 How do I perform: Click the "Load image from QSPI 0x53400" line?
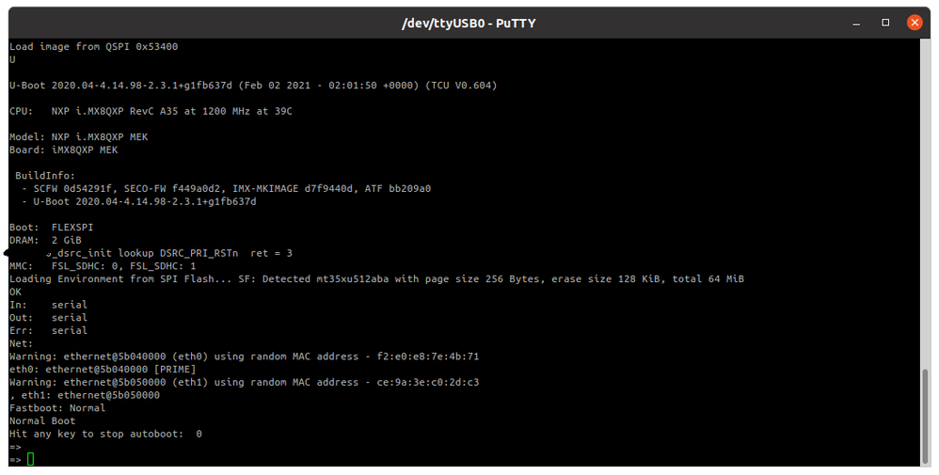point(93,46)
